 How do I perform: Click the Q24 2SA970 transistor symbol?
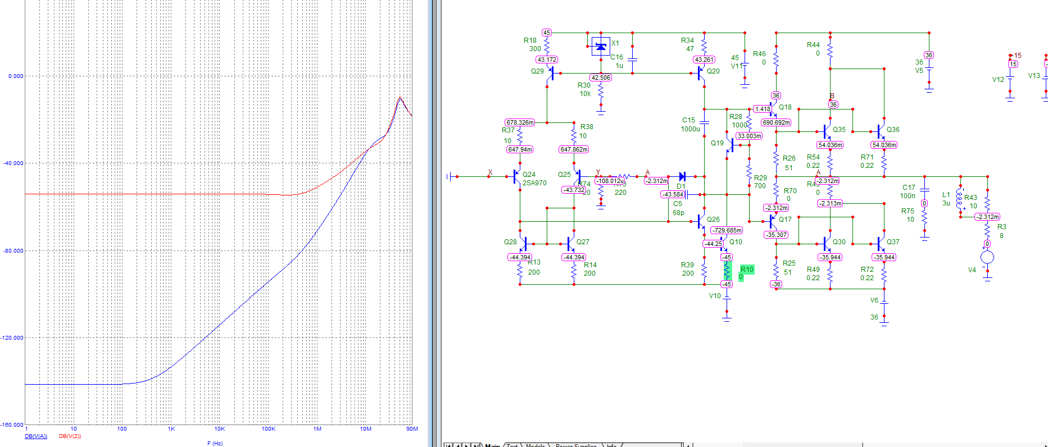tap(517, 177)
